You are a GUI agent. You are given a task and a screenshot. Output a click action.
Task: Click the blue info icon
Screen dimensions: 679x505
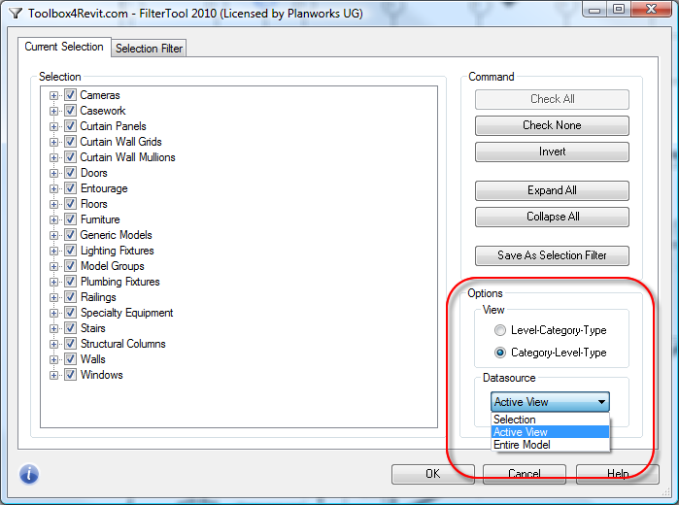[29, 475]
